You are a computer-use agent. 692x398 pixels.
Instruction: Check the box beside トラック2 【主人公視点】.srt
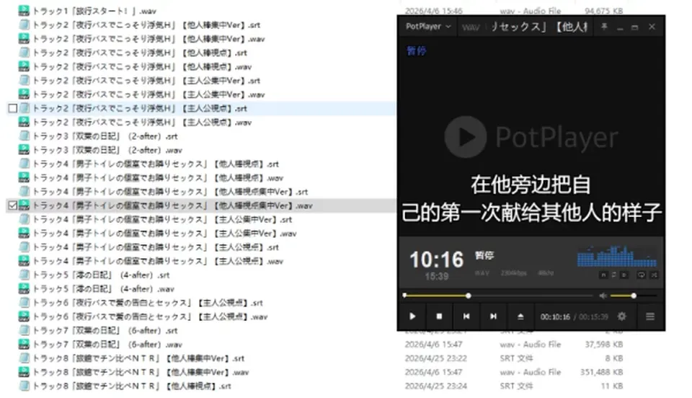13,109
